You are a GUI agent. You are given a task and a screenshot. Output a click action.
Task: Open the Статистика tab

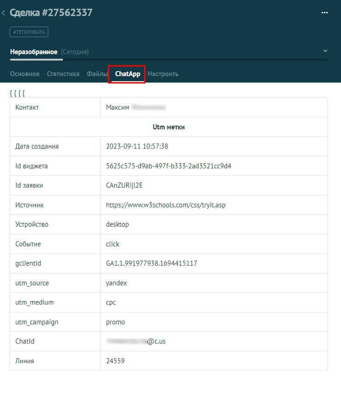63,74
